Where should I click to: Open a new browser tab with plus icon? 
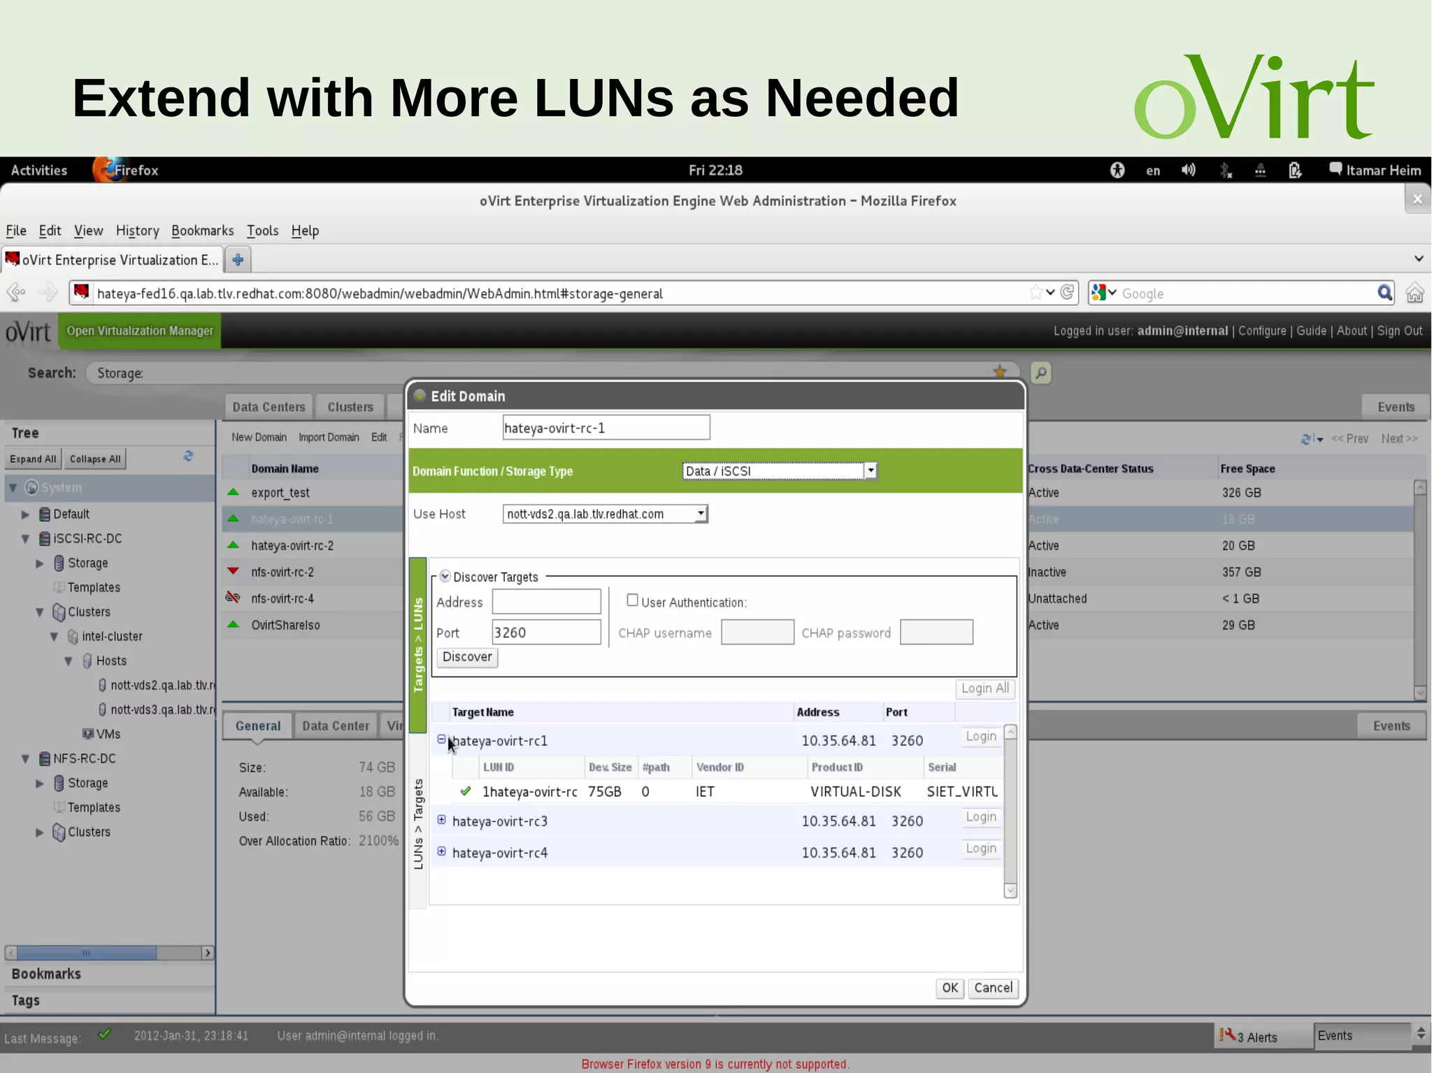pos(238,259)
